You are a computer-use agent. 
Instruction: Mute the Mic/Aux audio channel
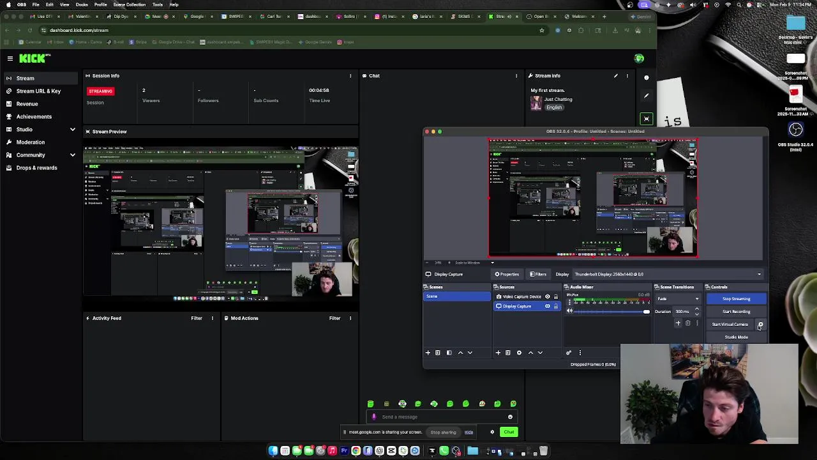tap(570, 311)
